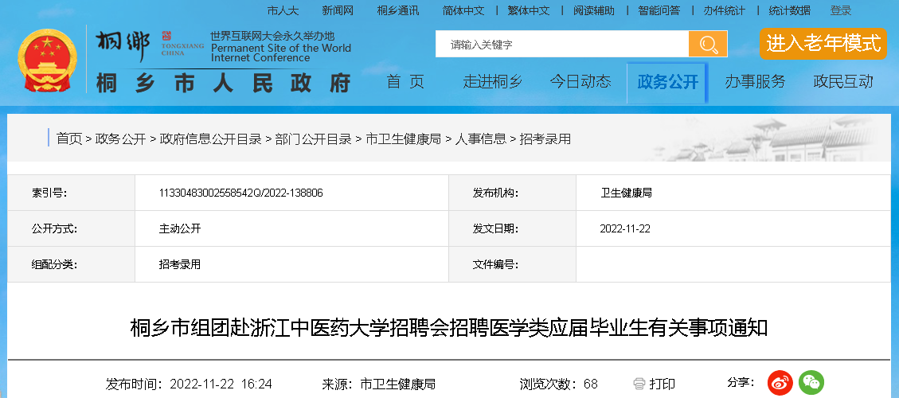This screenshot has height=398, width=899.
Task: Click the orange search magnifier icon
Action: coord(707,45)
